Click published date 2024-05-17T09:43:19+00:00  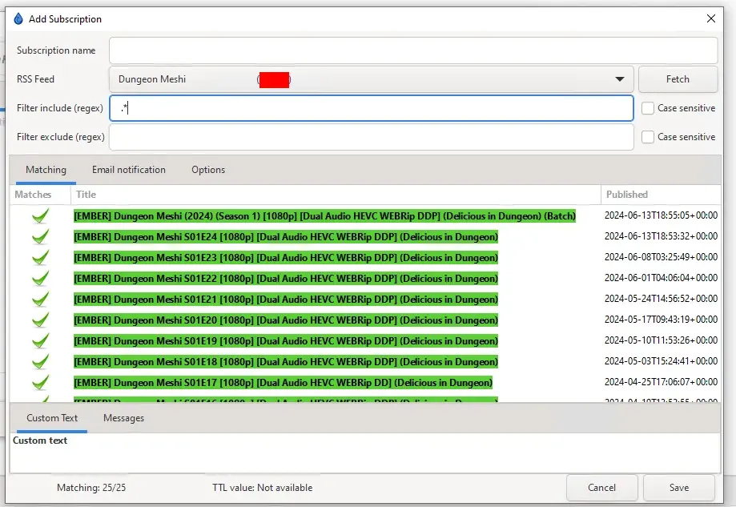pos(661,320)
